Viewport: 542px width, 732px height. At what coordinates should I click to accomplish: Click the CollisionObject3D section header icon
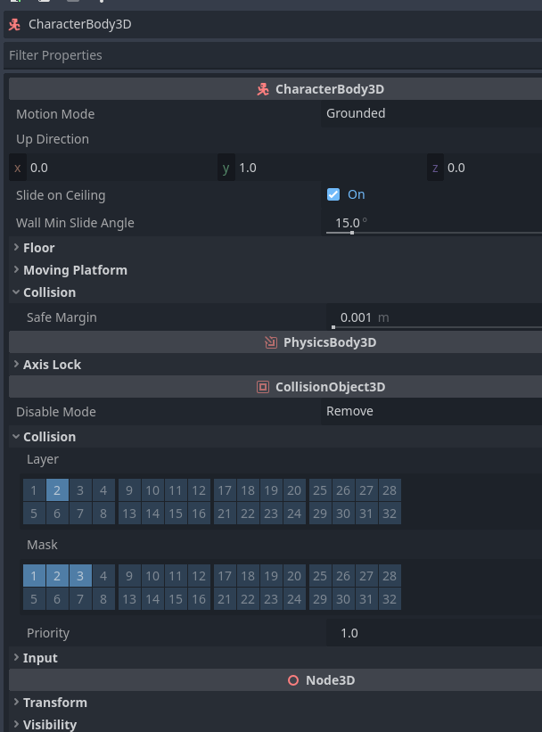point(263,387)
